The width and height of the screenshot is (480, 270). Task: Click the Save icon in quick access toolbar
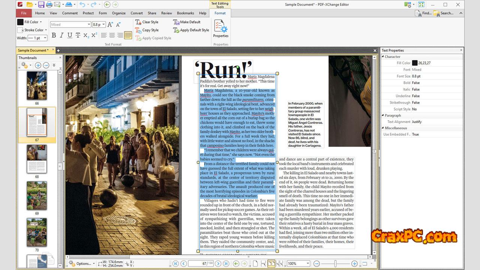[x=40, y=4]
